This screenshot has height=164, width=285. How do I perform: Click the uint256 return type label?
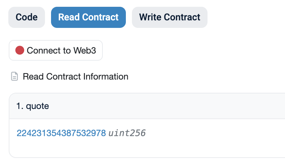[x=127, y=133]
